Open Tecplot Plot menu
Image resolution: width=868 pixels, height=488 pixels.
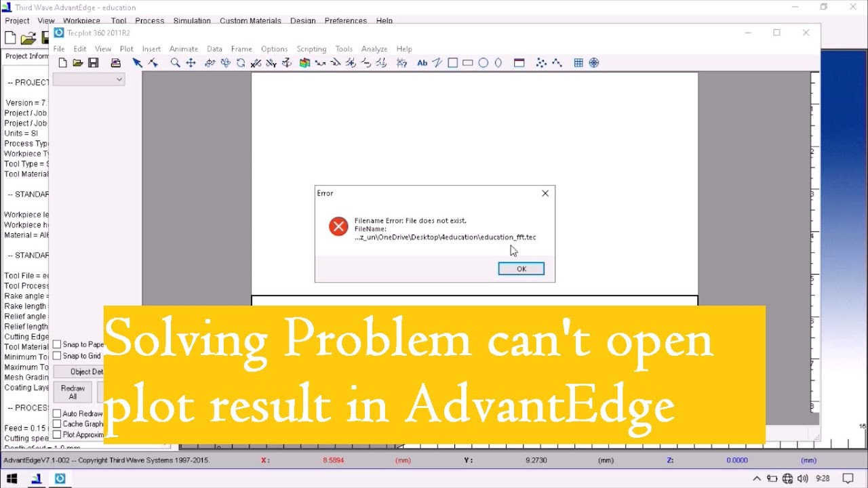click(x=127, y=49)
